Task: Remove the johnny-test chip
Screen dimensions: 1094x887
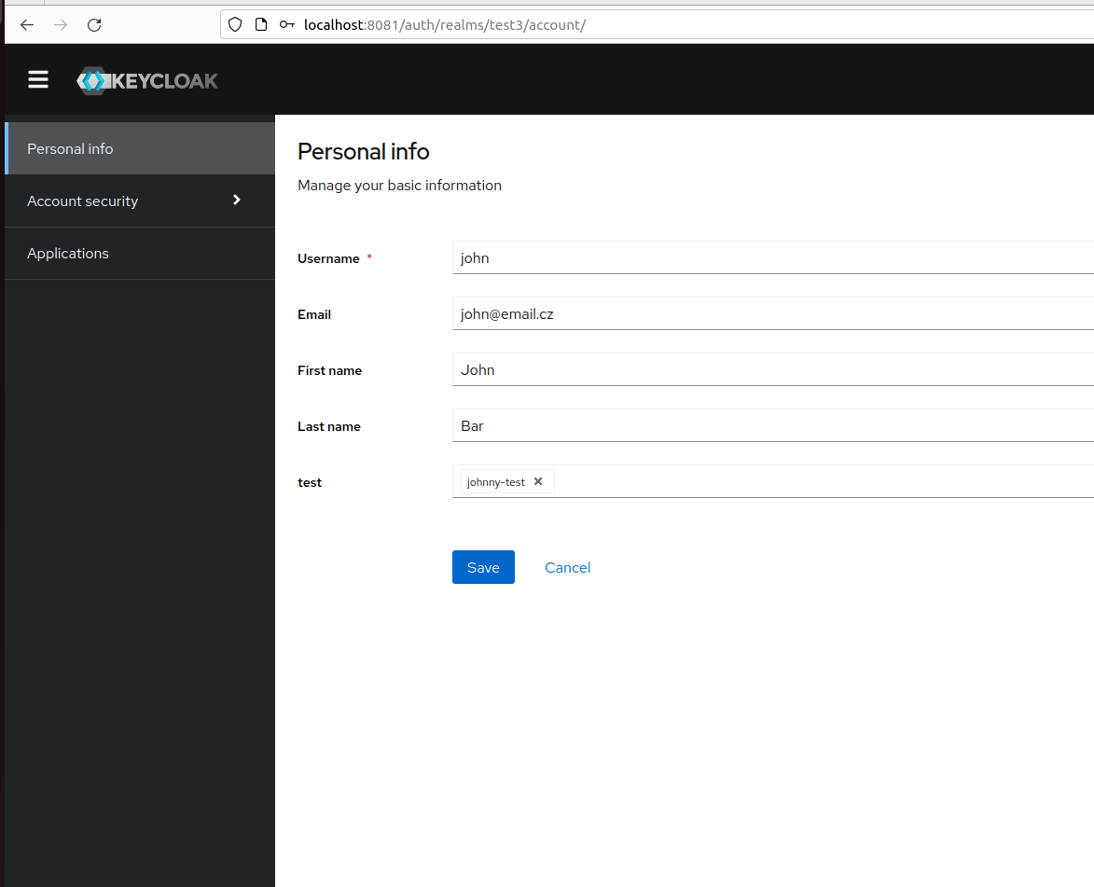Action: [x=537, y=481]
